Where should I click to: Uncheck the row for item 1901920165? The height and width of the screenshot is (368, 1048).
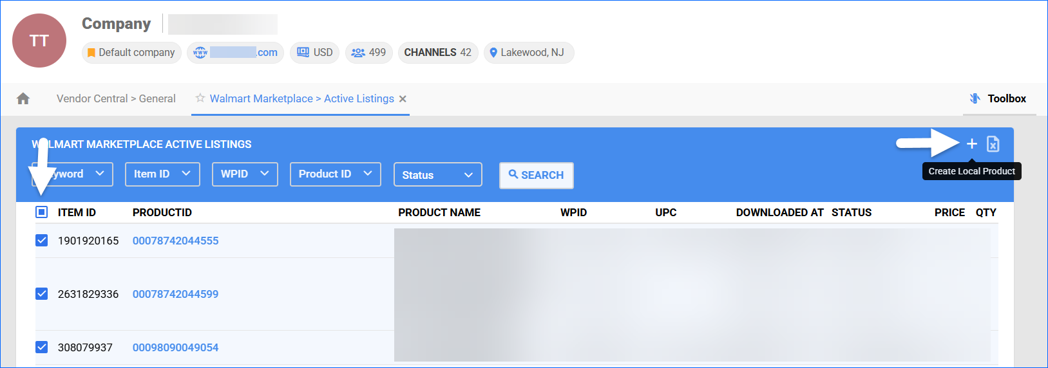(x=41, y=241)
